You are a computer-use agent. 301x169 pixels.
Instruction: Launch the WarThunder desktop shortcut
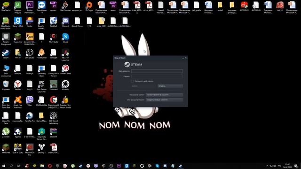click(65, 6)
